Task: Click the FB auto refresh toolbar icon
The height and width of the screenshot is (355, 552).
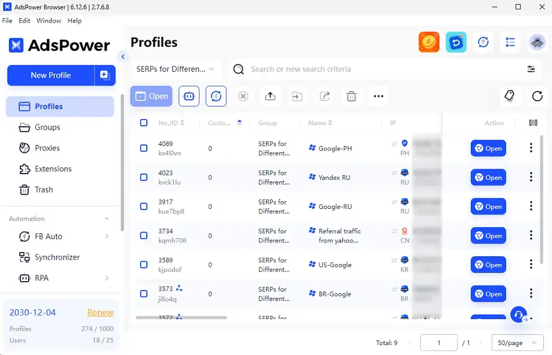Action: 216,96
